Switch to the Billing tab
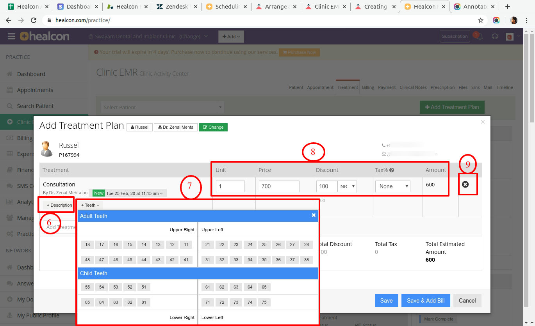This screenshot has height=326, width=535. [368, 87]
